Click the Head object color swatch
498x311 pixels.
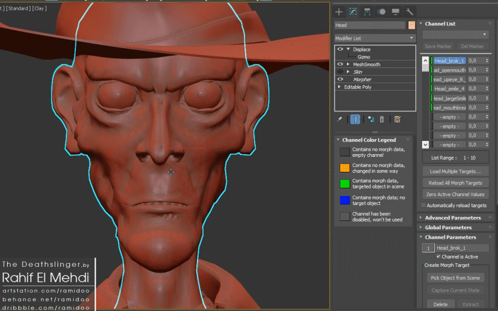411,25
